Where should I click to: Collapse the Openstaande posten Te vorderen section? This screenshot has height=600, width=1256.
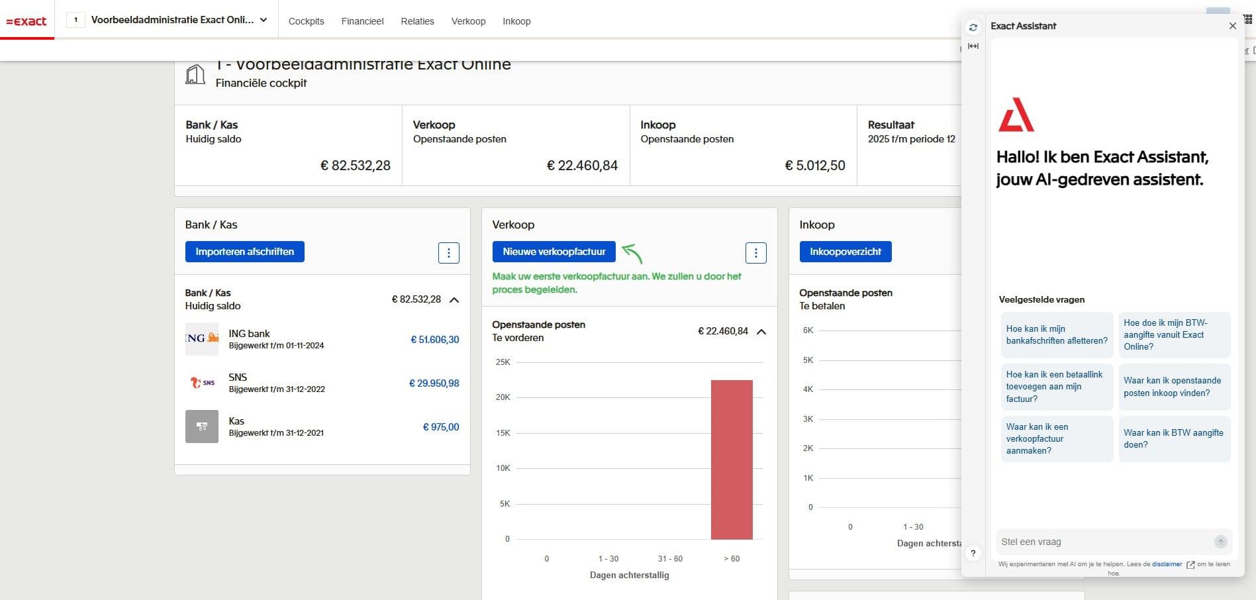click(x=761, y=332)
